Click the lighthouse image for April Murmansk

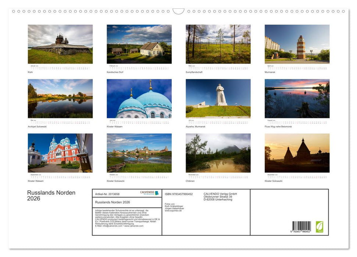click(x=297, y=44)
